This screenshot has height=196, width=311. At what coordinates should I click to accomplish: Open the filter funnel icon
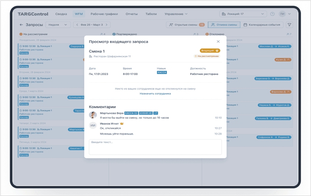[x=290, y=25]
